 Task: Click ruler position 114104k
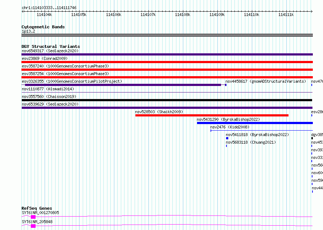pos(44,15)
